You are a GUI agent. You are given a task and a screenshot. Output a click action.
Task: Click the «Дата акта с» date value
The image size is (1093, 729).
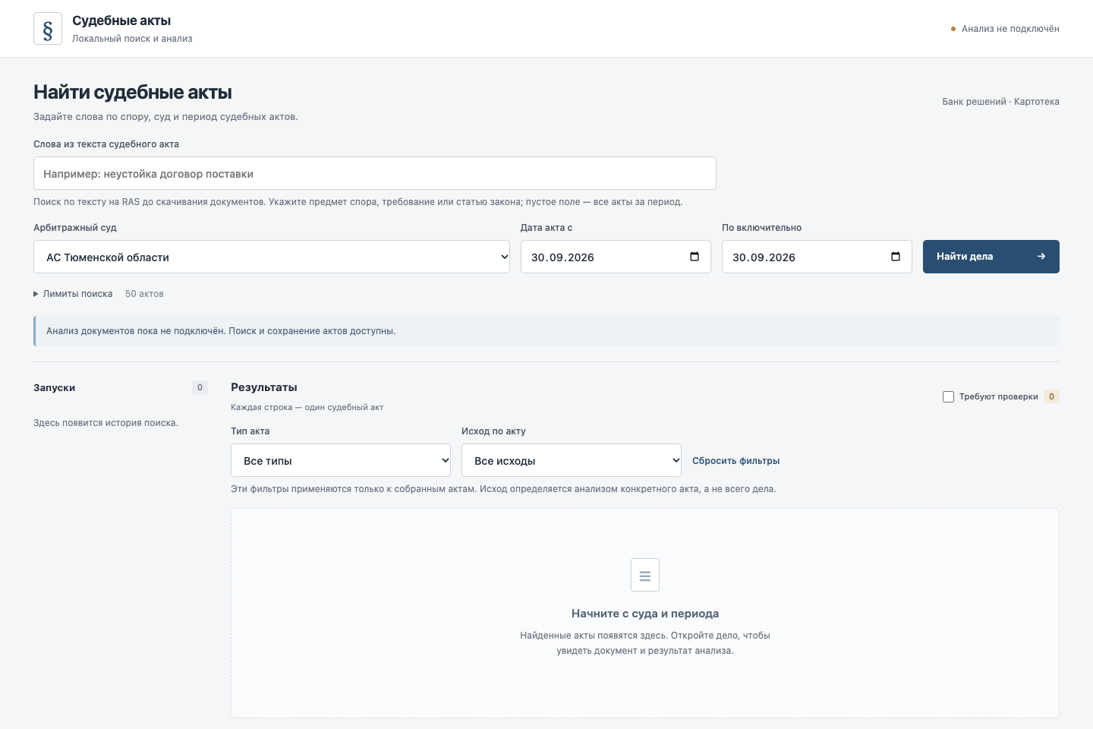[x=562, y=257]
